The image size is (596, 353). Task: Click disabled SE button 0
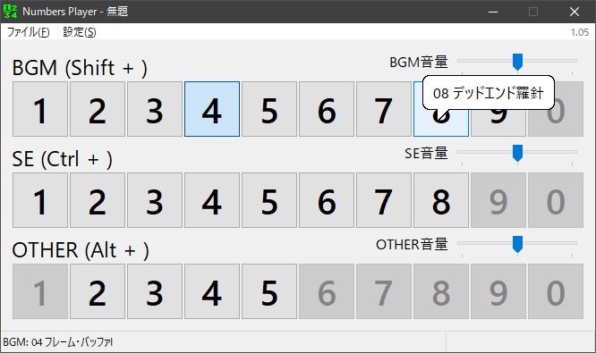pyautogui.click(x=556, y=200)
